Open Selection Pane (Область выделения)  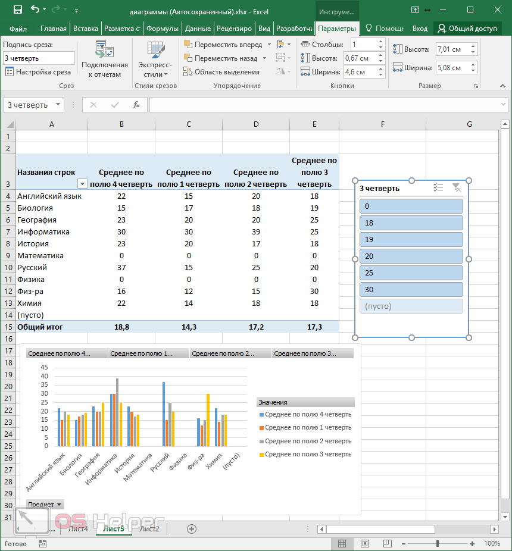coord(221,72)
